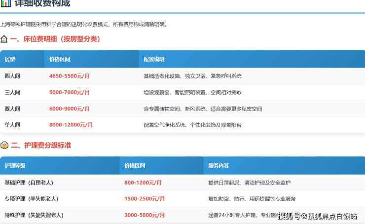Click the 四人间 row label
The height and width of the screenshot is (224, 365).
12,76
